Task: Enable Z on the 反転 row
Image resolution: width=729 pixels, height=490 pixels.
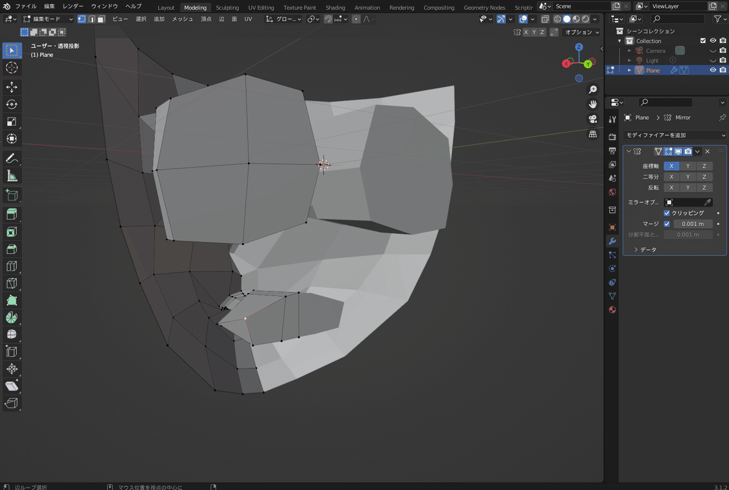Action: point(704,187)
